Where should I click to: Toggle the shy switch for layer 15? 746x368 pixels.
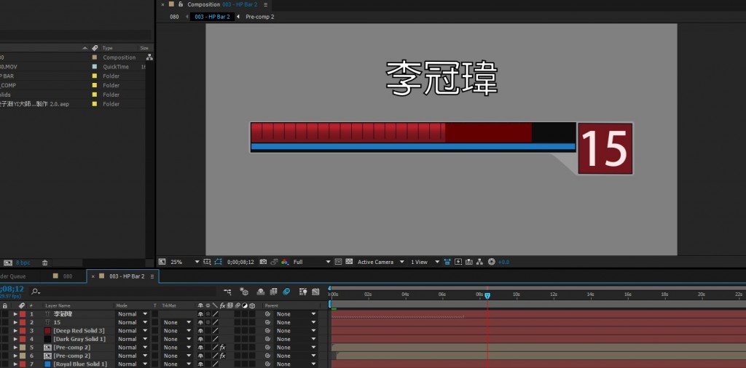(x=200, y=322)
